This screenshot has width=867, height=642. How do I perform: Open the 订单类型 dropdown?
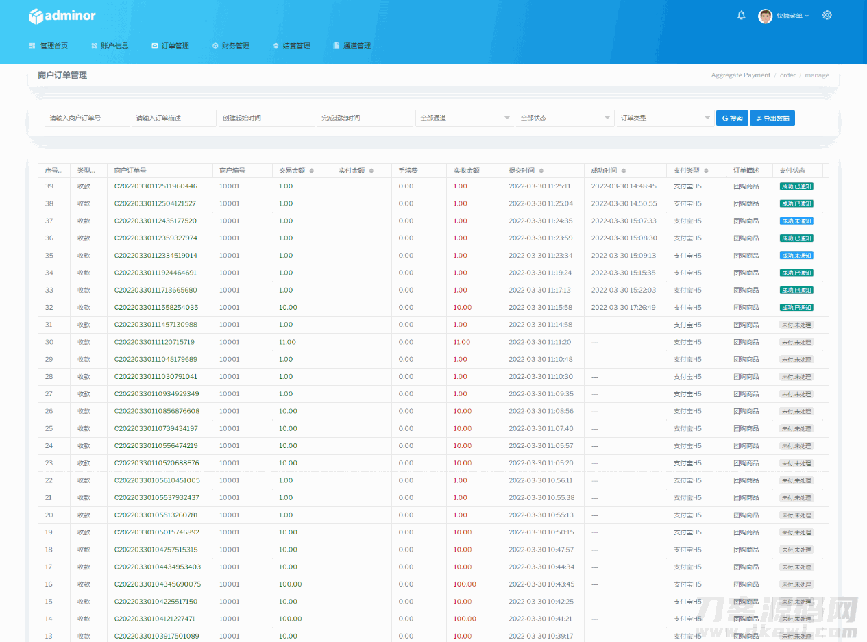[664, 118]
